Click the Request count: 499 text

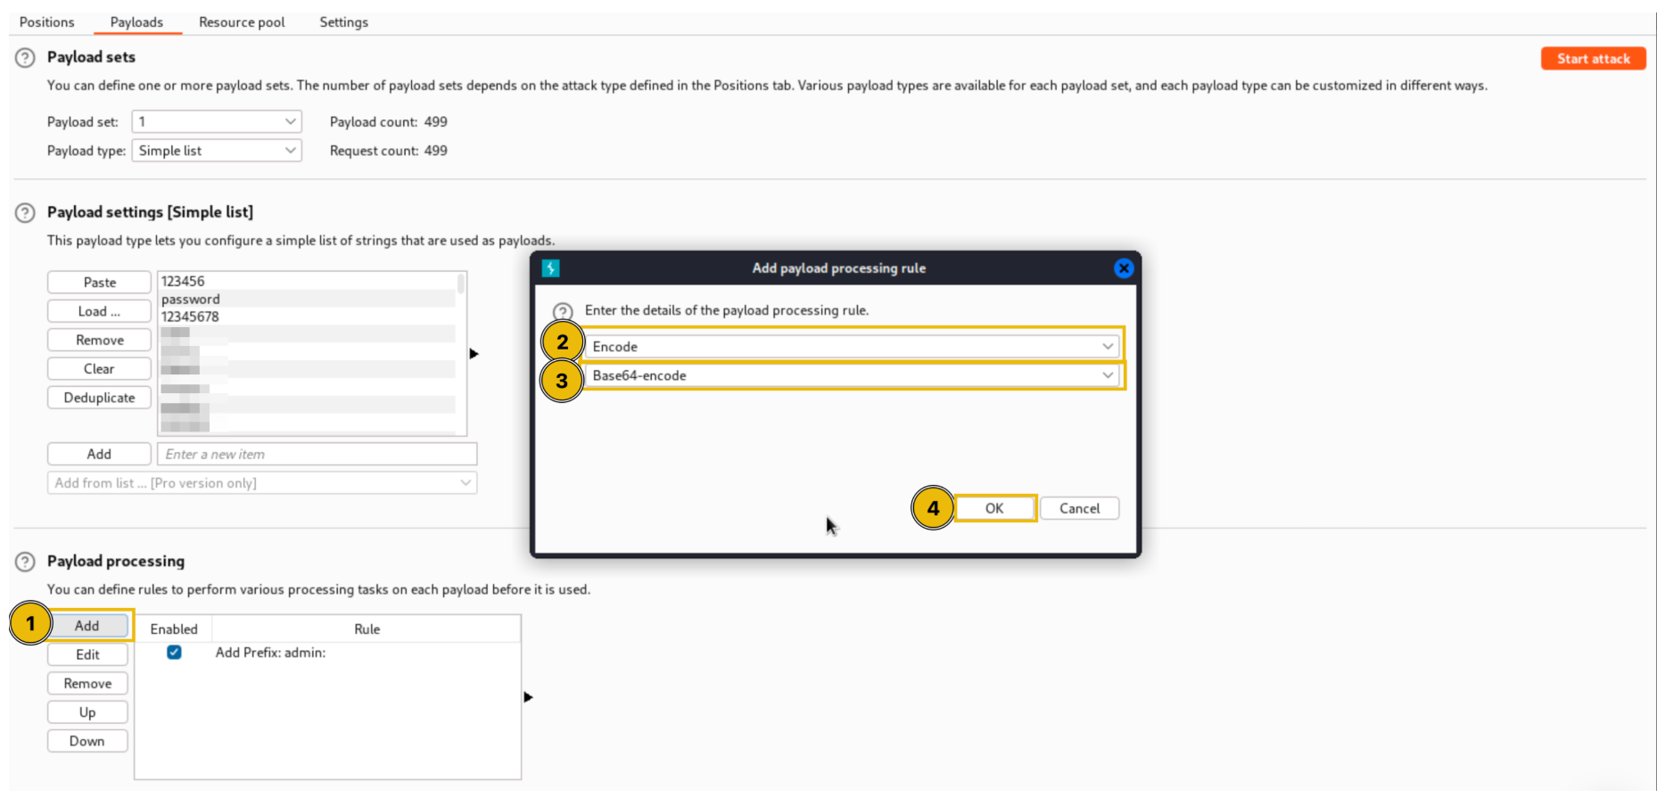point(389,152)
